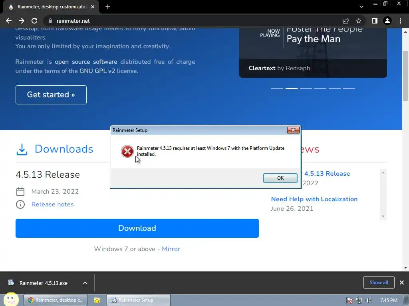The width and height of the screenshot is (409, 306).
Task: Click the Action Center flag tray icon
Action: pos(349,300)
